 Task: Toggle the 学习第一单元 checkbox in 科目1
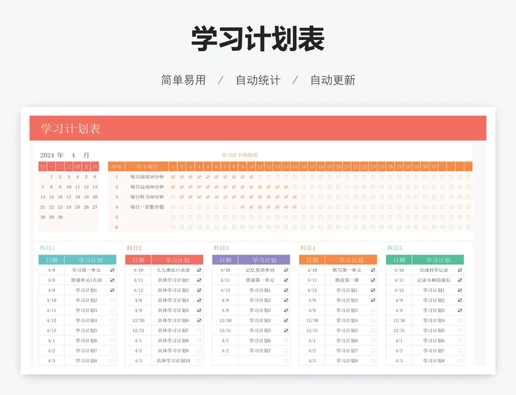(x=112, y=270)
